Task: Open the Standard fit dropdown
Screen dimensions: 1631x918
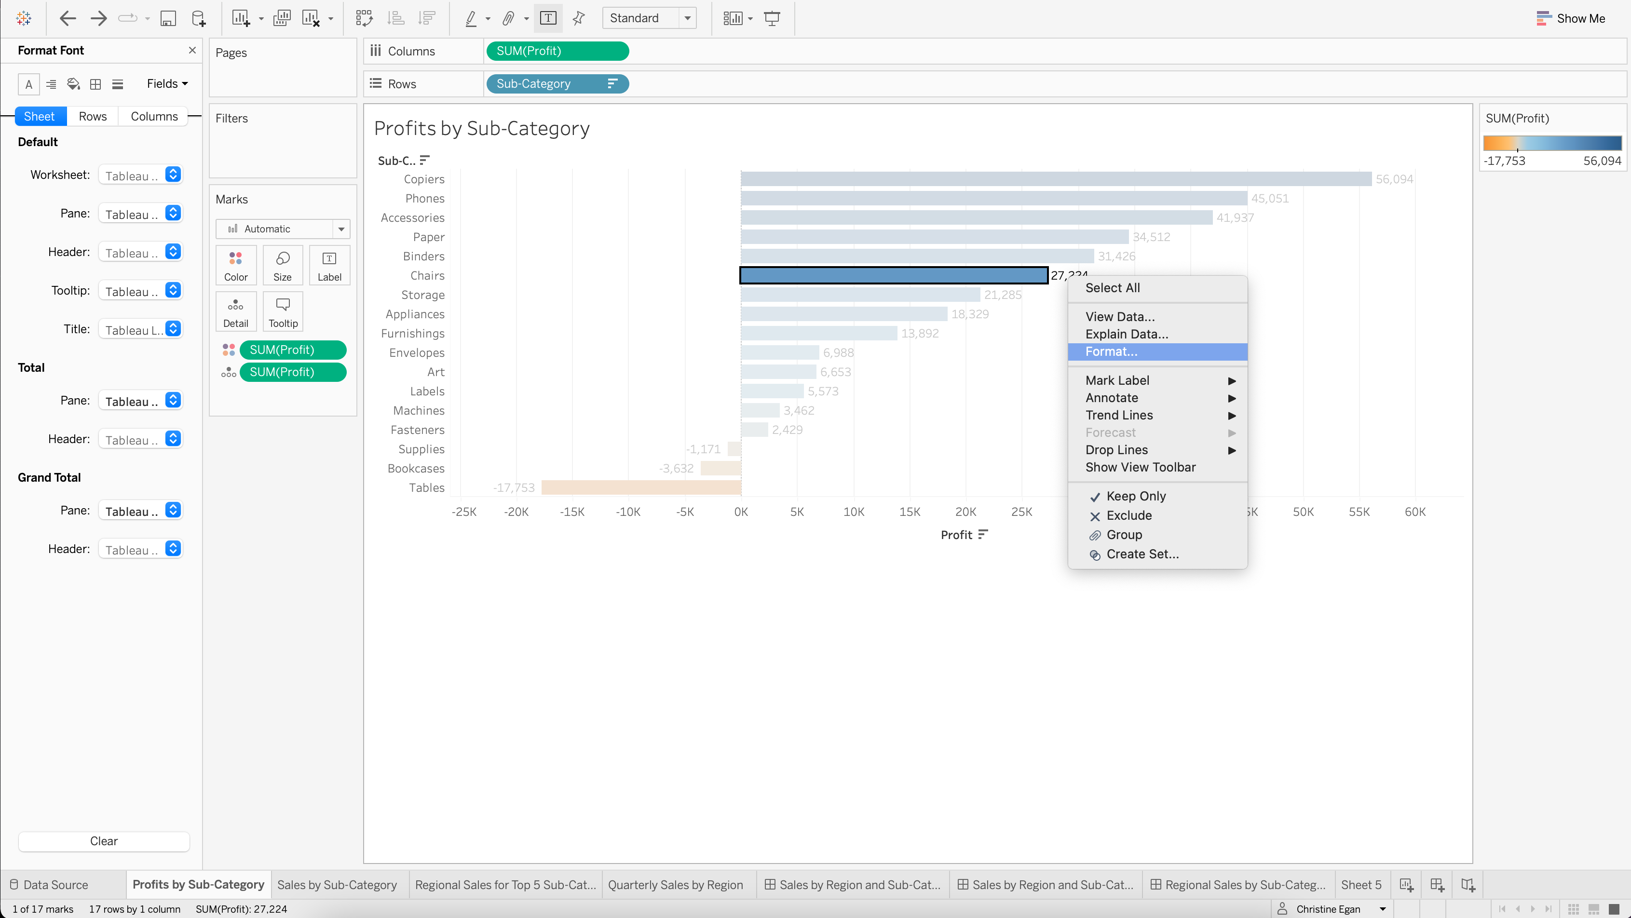Action: tap(649, 18)
